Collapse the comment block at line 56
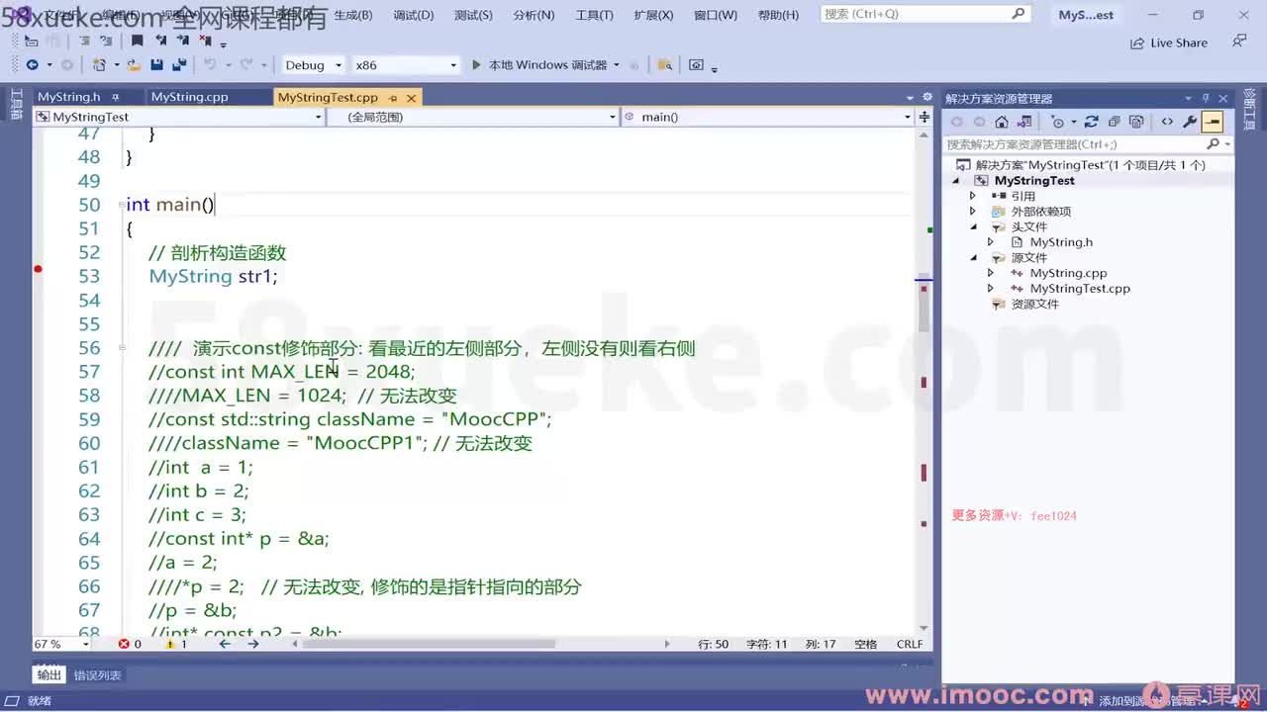This screenshot has width=1267, height=712. pos(120,348)
